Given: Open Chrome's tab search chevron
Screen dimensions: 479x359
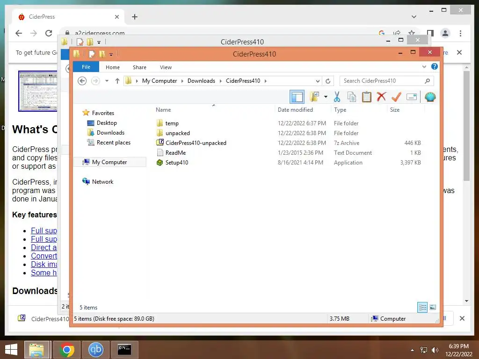Looking at the screenshot, I should point(414,17).
